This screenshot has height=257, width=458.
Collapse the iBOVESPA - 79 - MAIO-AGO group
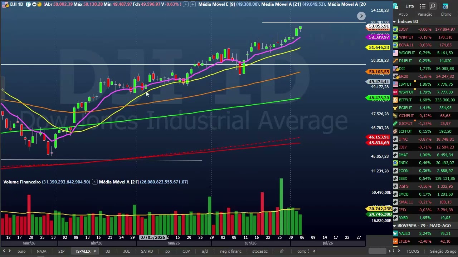click(x=395, y=226)
